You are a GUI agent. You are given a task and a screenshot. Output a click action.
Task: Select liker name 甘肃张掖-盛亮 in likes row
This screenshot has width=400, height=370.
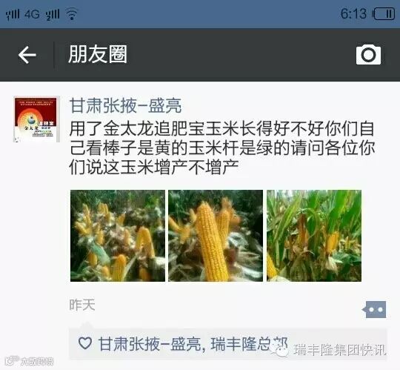[x=150, y=344]
